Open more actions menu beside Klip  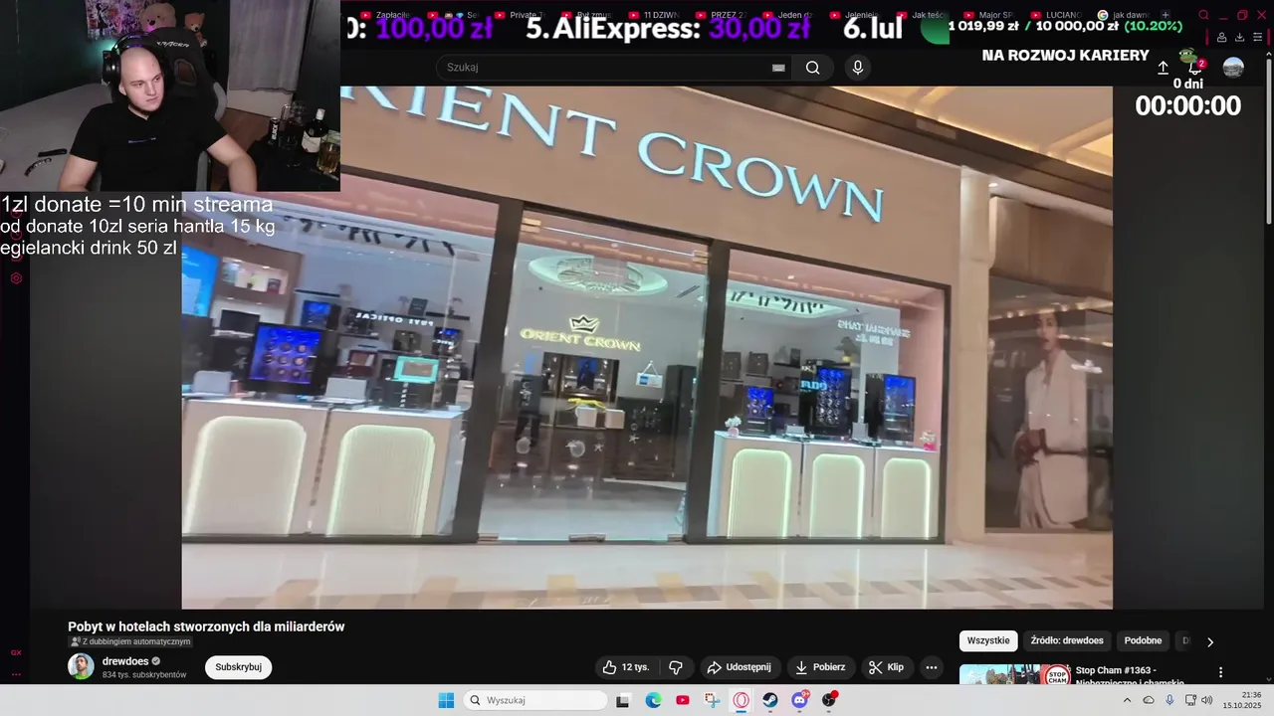(932, 667)
